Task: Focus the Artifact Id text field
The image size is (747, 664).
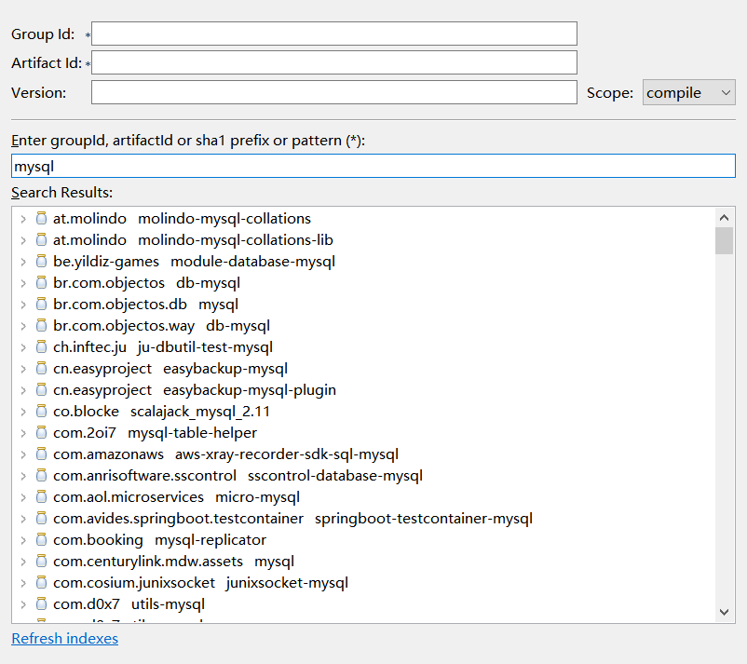Action: pyautogui.click(x=333, y=63)
